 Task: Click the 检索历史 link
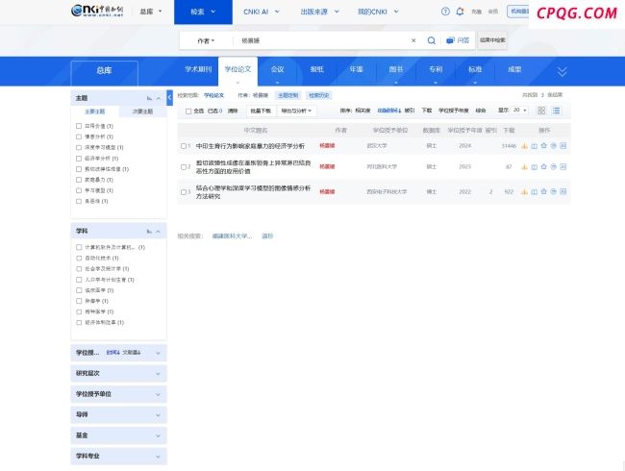[319, 95]
